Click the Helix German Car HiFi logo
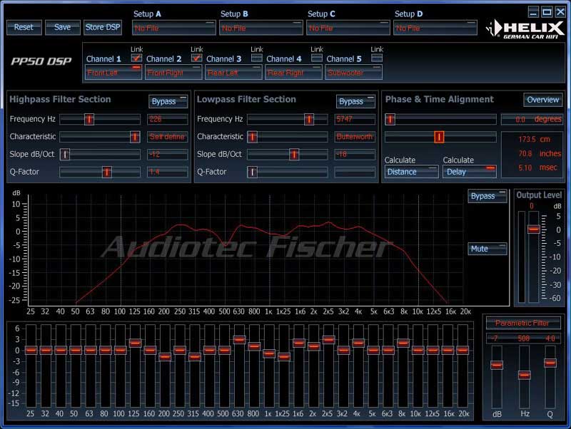Image resolution: width=571 pixels, height=429 pixels. pyautogui.click(x=525, y=30)
